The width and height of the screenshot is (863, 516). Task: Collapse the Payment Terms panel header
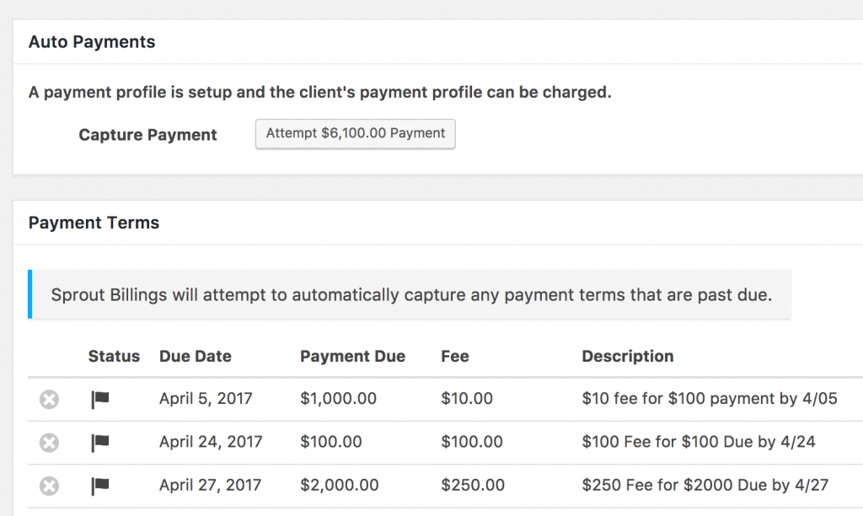pyautogui.click(x=94, y=223)
